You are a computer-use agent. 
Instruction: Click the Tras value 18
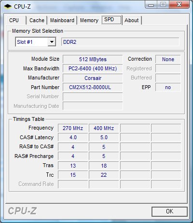tap(104, 166)
